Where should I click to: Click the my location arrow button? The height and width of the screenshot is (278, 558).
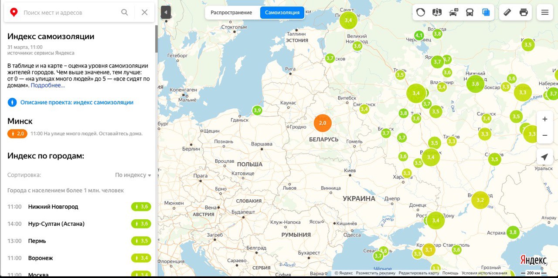(544, 157)
